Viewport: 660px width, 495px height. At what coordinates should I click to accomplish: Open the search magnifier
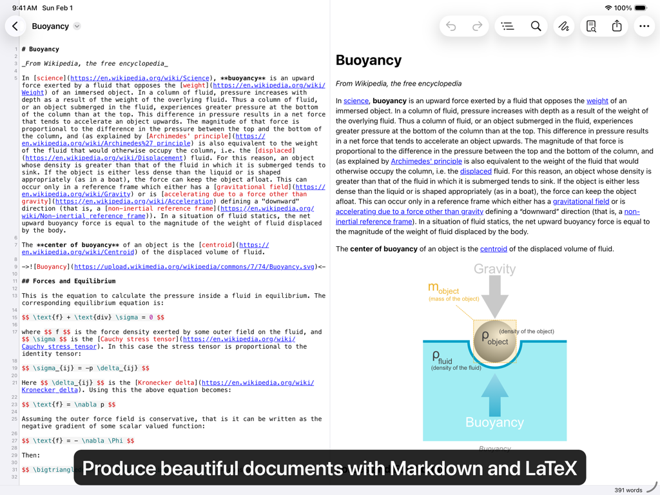pyautogui.click(x=536, y=26)
